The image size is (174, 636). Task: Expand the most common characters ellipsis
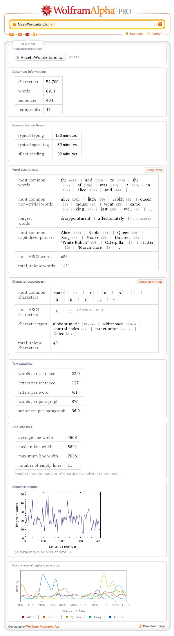point(113,299)
